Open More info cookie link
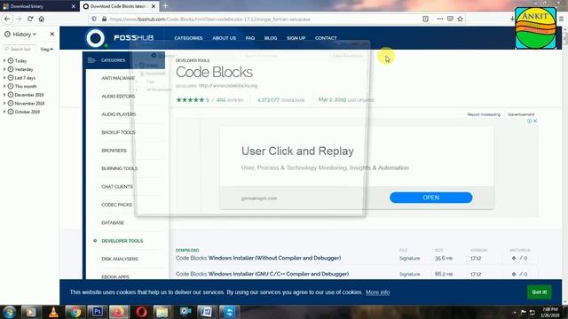568x319 pixels. [x=377, y=292]
